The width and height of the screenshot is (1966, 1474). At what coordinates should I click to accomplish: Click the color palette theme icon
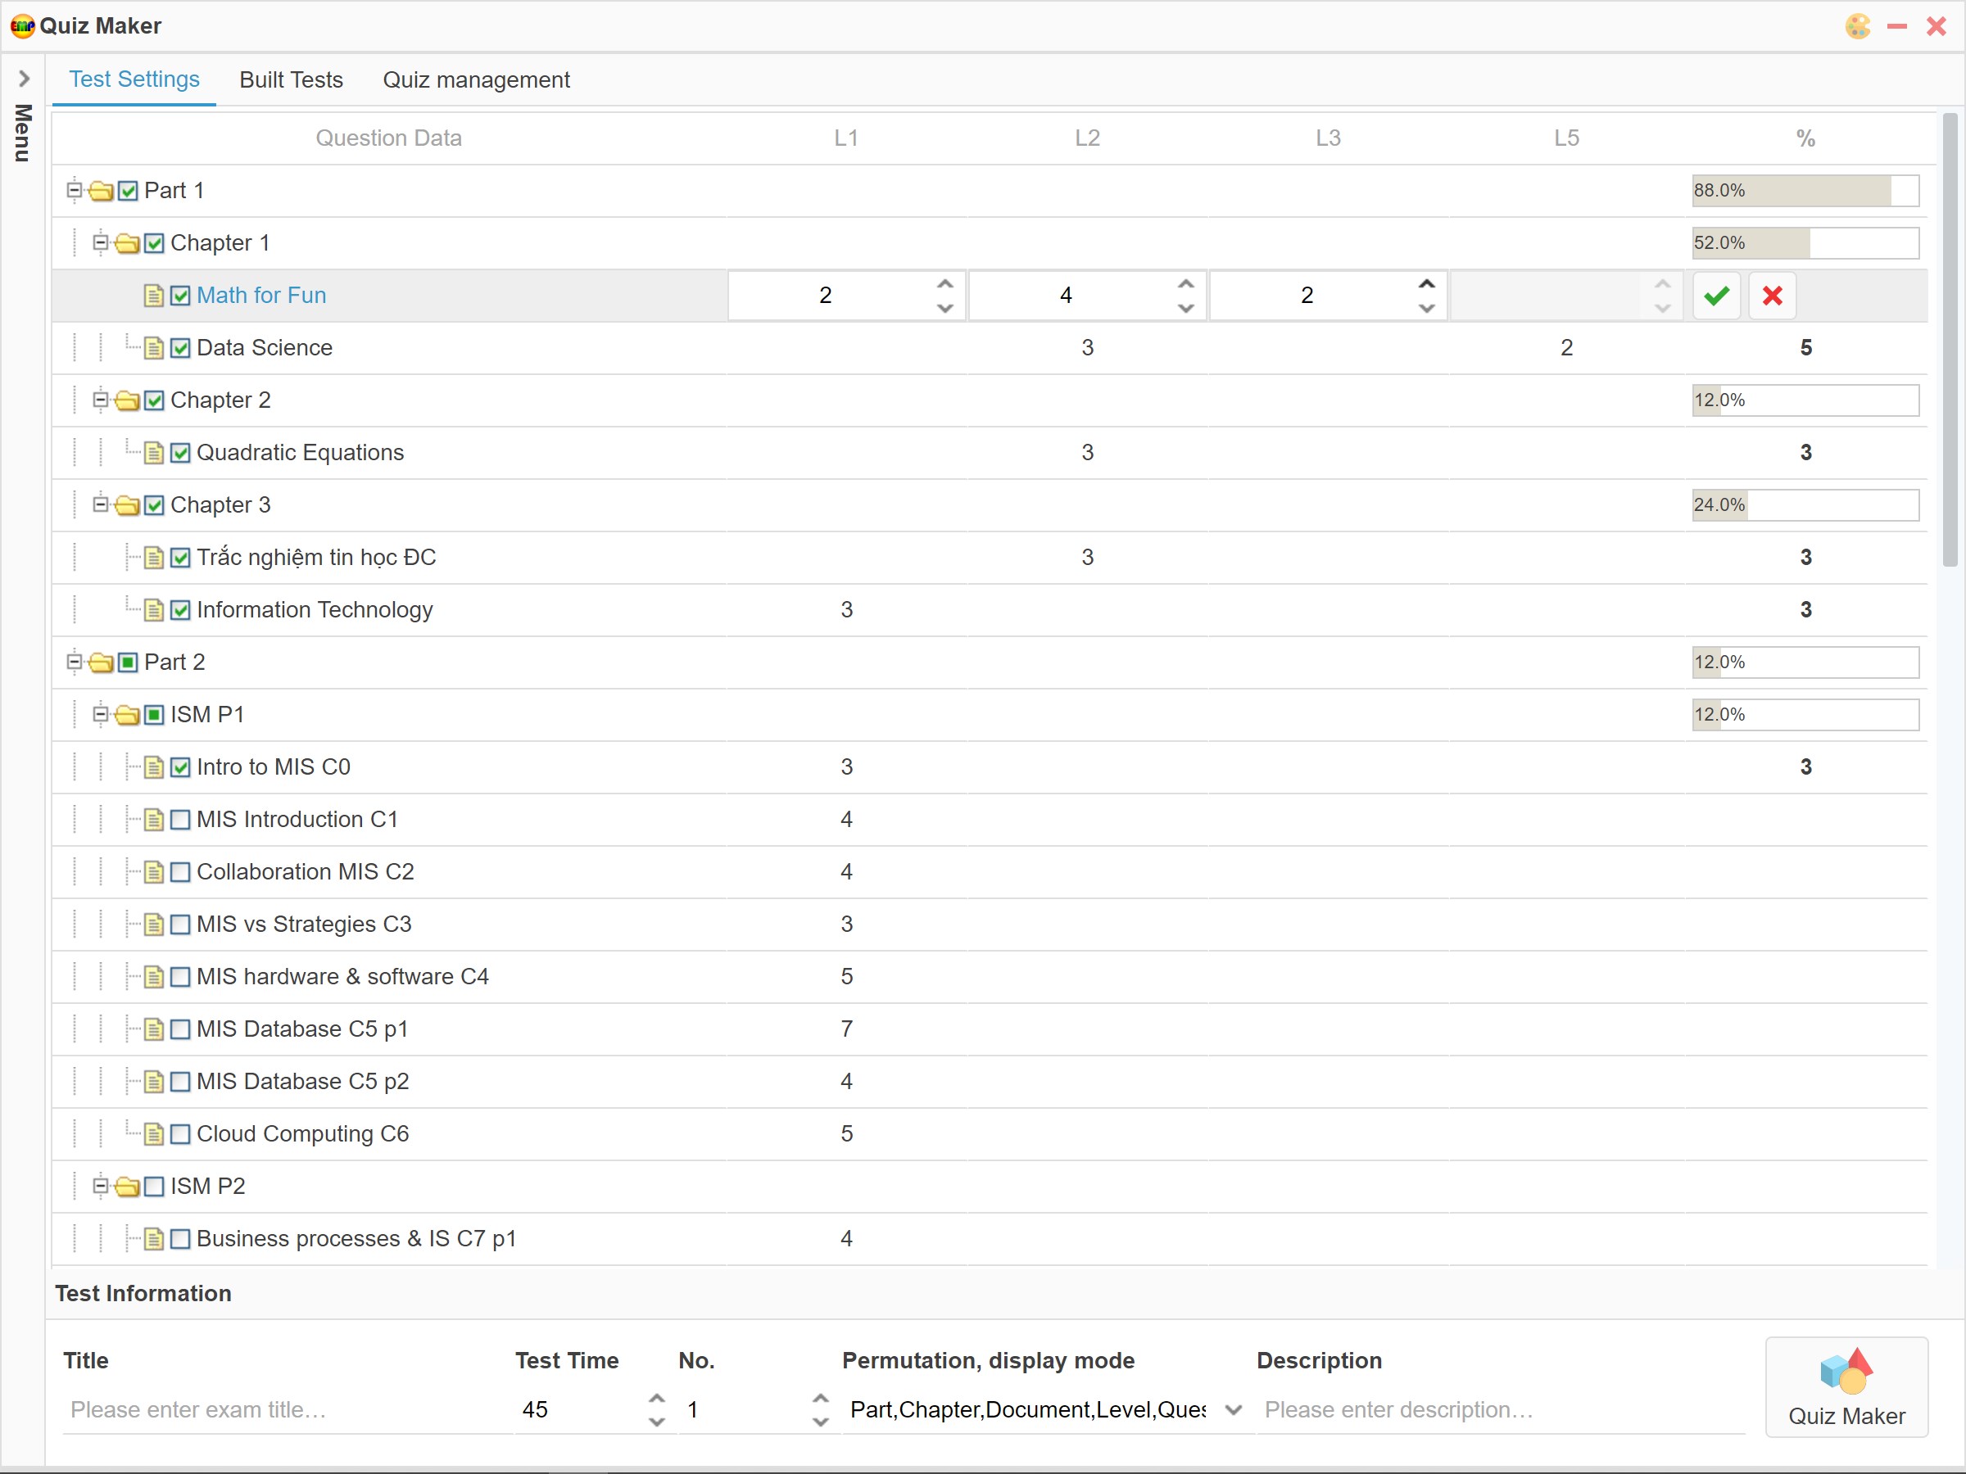pyautogui.click(x=1858, y=25)
